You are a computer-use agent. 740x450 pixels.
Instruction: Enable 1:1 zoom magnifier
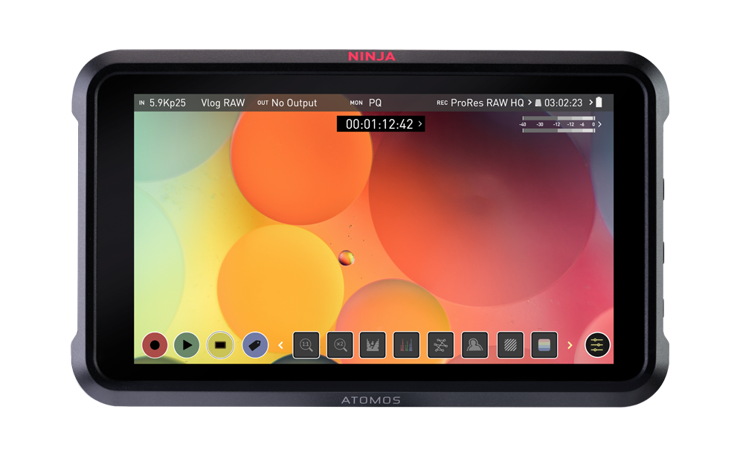[x=306, y=345]
